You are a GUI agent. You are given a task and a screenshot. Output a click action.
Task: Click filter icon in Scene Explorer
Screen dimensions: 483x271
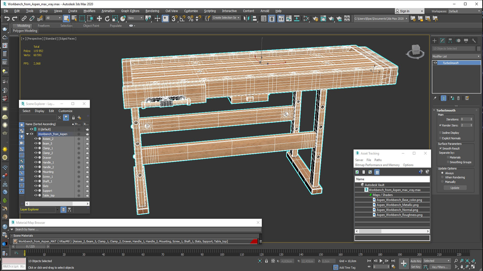point(66,117)
